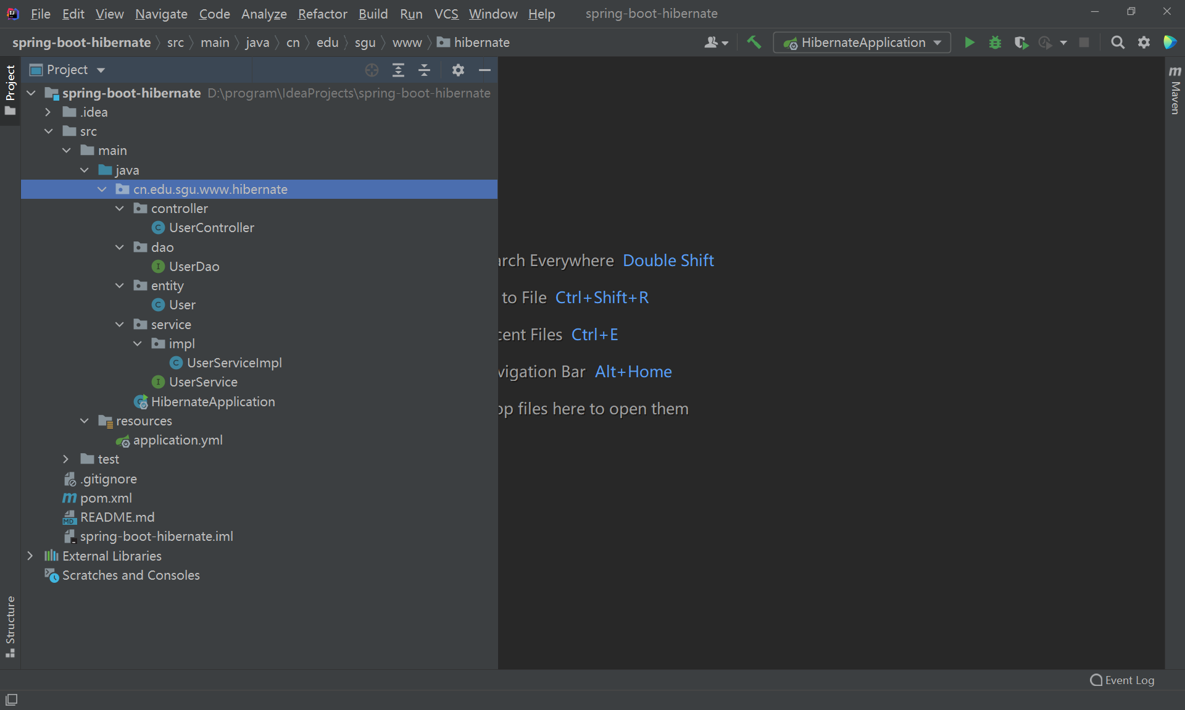The width and height of the screenshot is (1185, 710).
Task: Click the locate file crosshair icon
Action: pyautogui.click(x=372, y=70)
